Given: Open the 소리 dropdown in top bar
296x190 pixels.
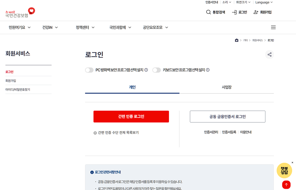Looking at the screenshot, I should coord(226,2).
